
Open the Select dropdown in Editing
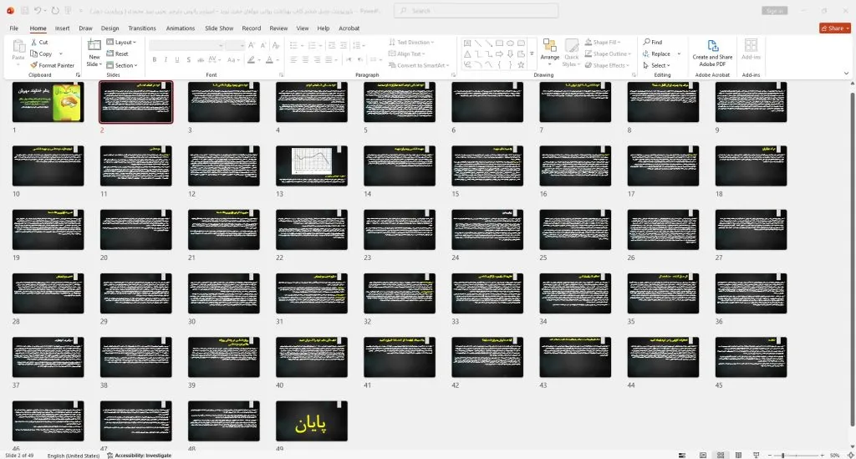pos(657,65)
